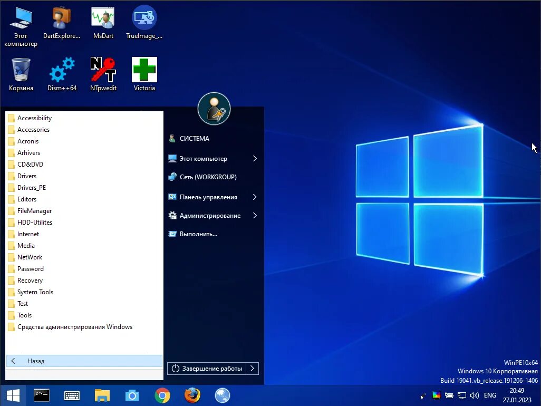Open the Корзина recycle bin icon
This screenshot has height=406, width=541.
[x=21, y=74]
